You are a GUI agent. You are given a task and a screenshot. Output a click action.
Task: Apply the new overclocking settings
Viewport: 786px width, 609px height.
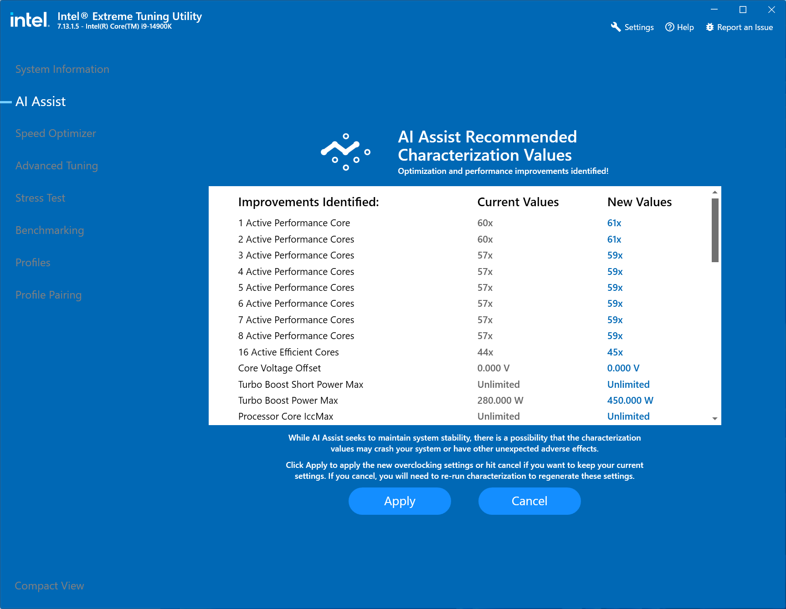point(400,501)
